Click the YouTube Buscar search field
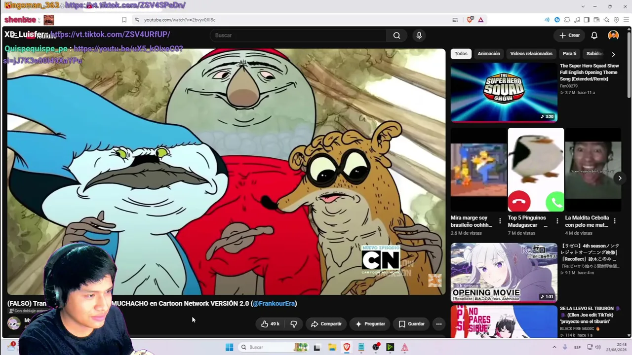The image size is (632, 355). point(298,35)
